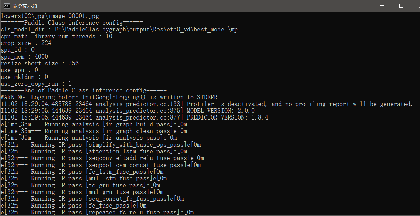
Task: Click the resize_short_size : 256 line
Action: coord(39,63)
